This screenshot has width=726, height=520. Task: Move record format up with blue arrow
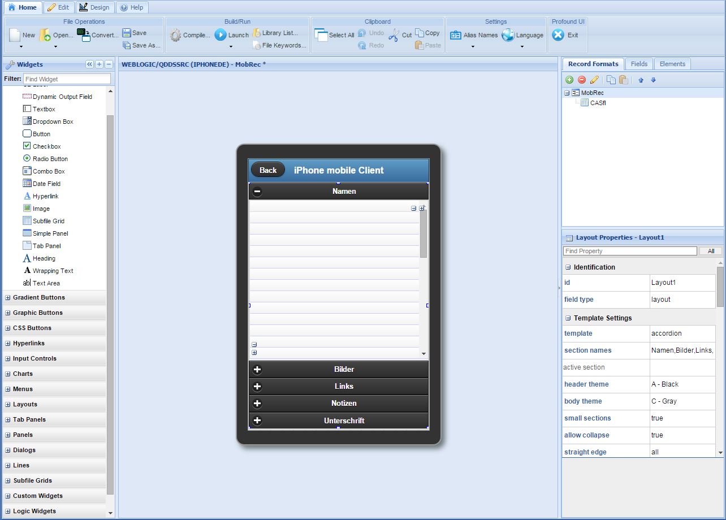click(641, 80)
